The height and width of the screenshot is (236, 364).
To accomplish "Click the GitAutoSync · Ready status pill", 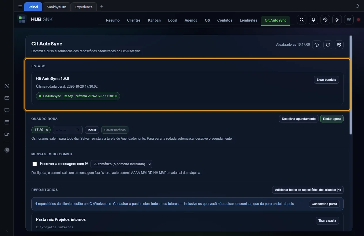I will (x=78, y=96).
